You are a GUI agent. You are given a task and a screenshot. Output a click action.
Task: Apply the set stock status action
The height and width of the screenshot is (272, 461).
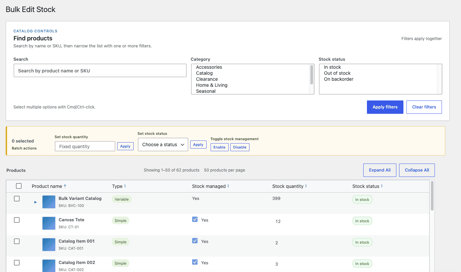[198, 145]
